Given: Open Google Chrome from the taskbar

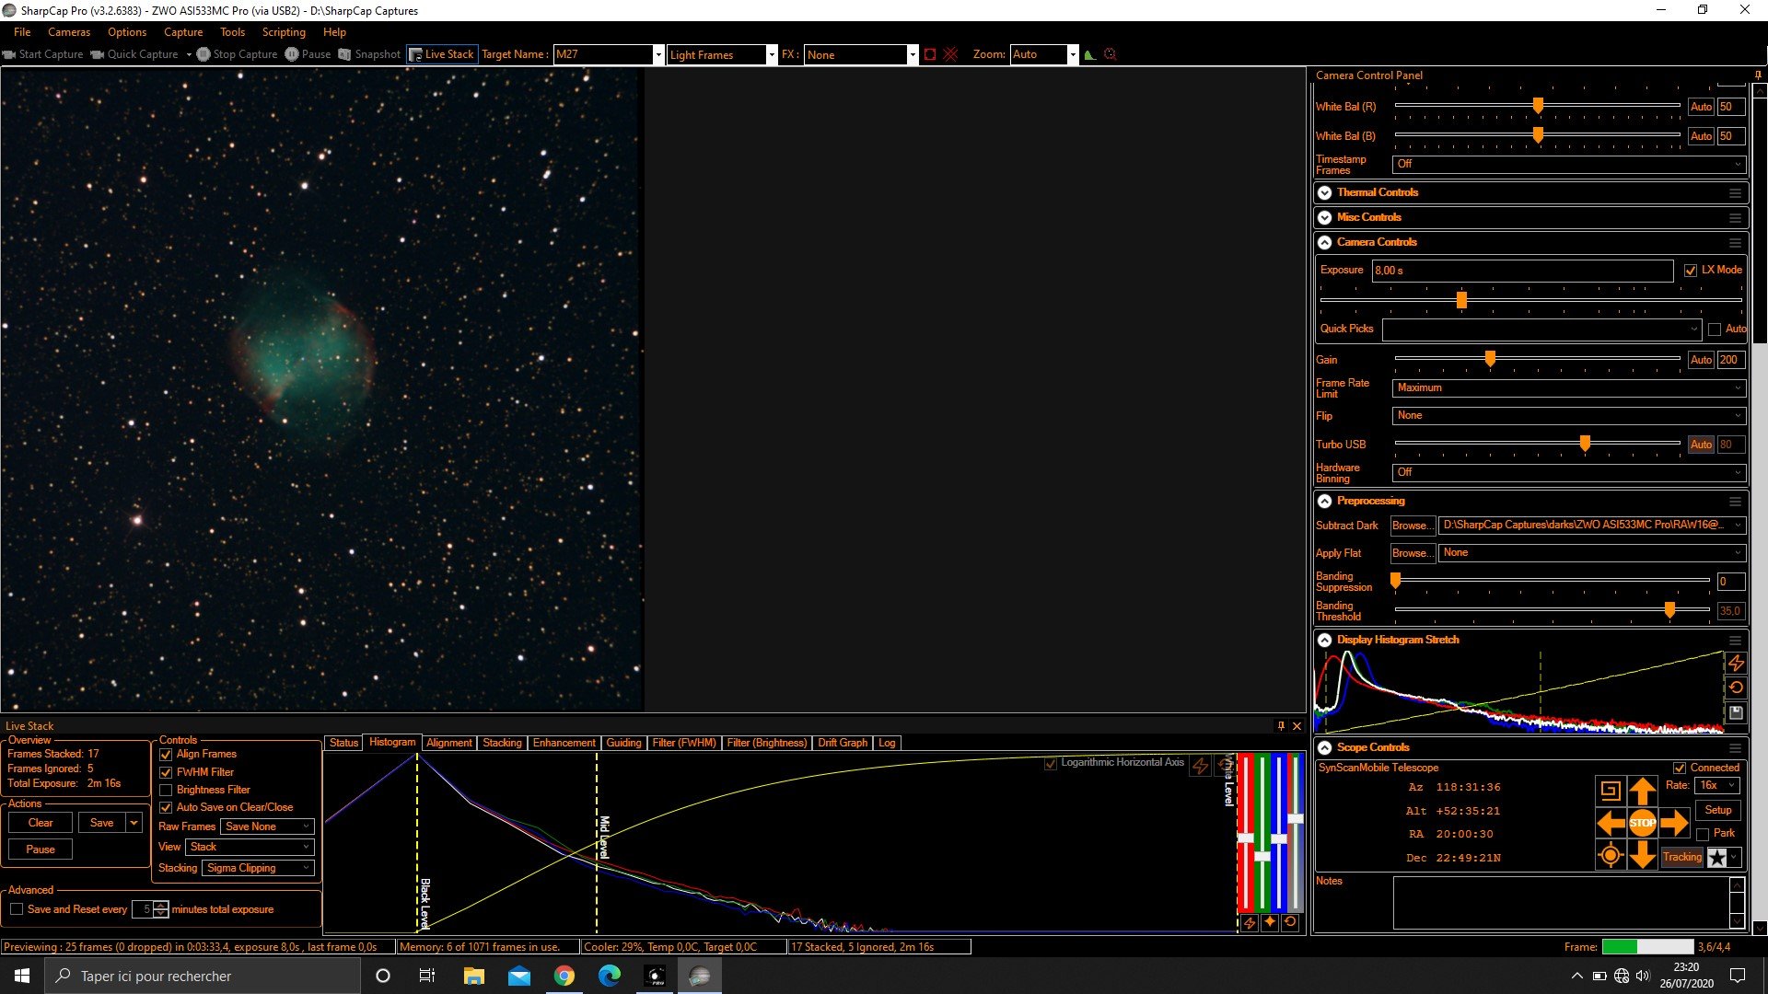Looking at the screenshot, I should point(564,976).
